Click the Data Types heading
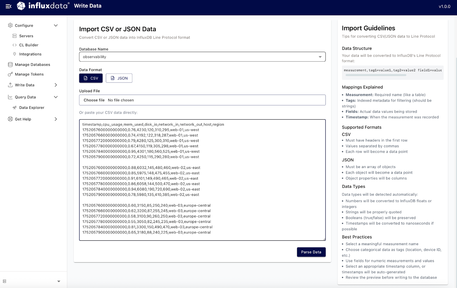457x288 pixels. (353, 186)
